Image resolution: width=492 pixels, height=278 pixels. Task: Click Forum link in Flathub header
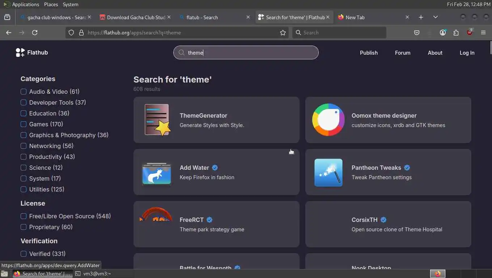pos(403,53)
